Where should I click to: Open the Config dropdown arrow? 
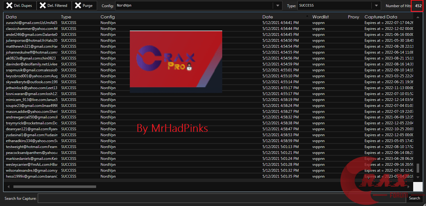pyautogui.click(x=277, y=6)
